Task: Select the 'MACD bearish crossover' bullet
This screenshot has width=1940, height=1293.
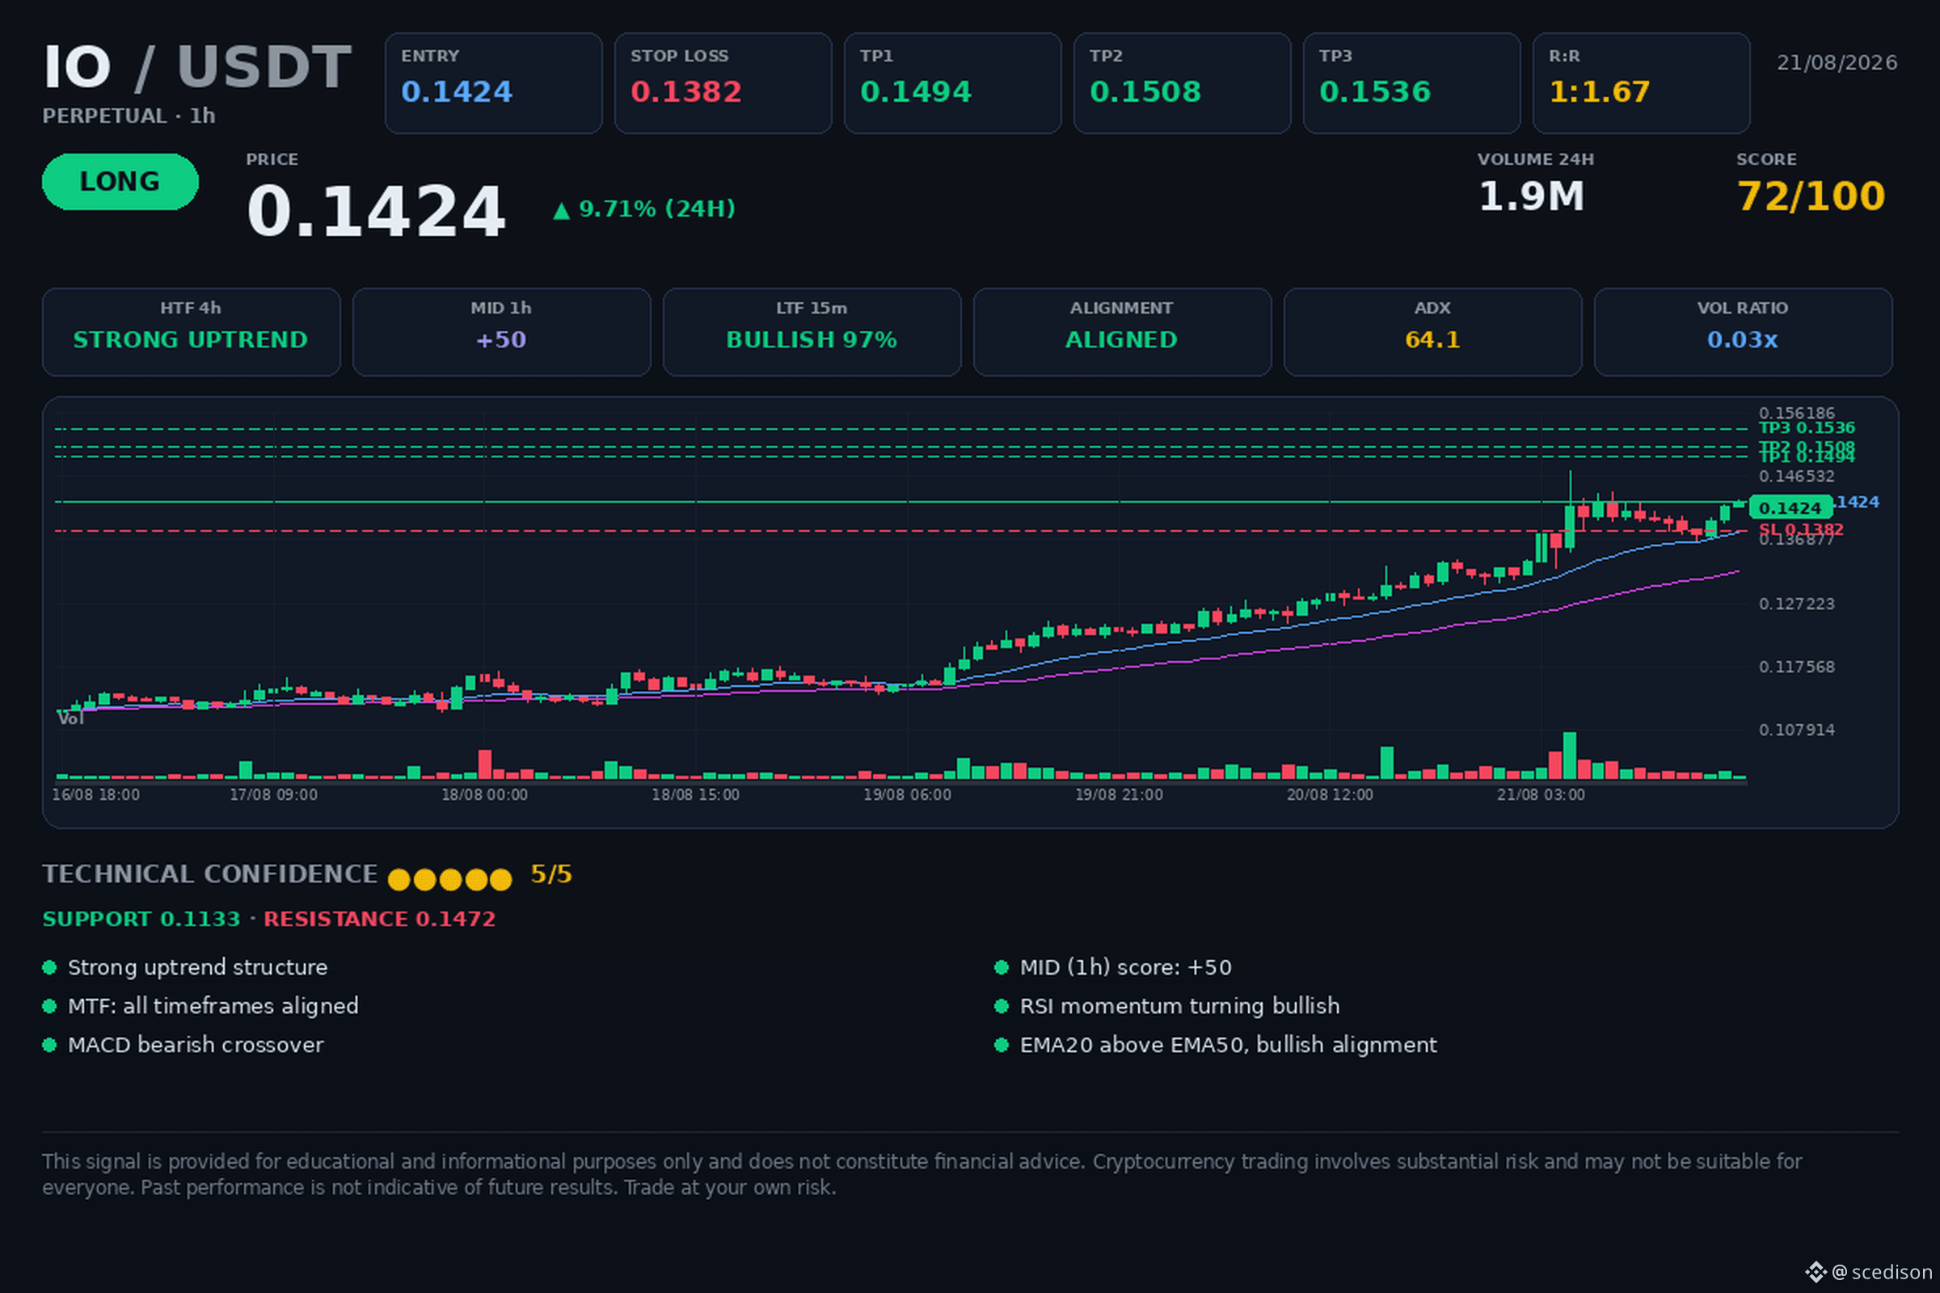Action: [x=196, y=1046]
